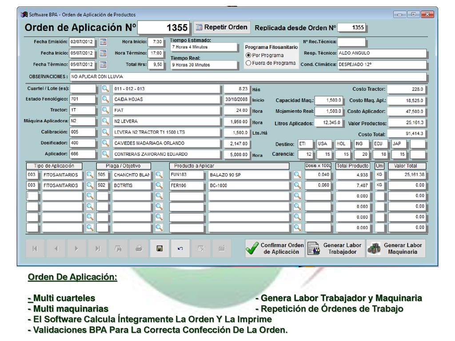
Task: Go to next record arrow button
Action: [x=76, y=249]
